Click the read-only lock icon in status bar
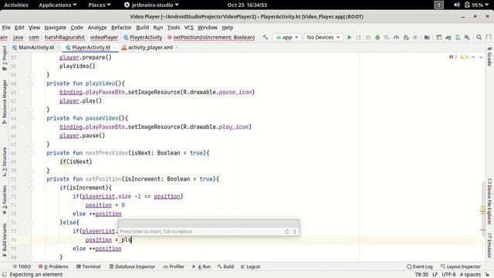The width and height of the screenshot is (494, 278). pos(487,275)
